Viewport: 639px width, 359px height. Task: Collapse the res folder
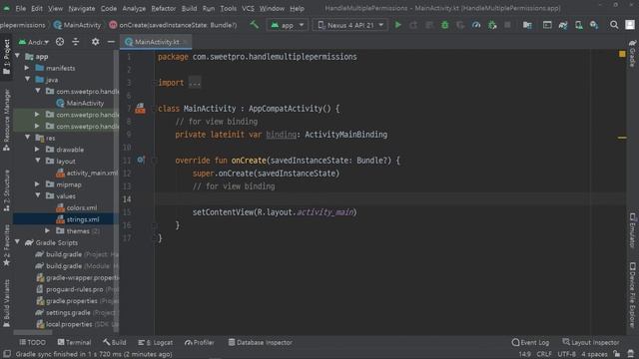pyautogui.click(x=27, y=138)
